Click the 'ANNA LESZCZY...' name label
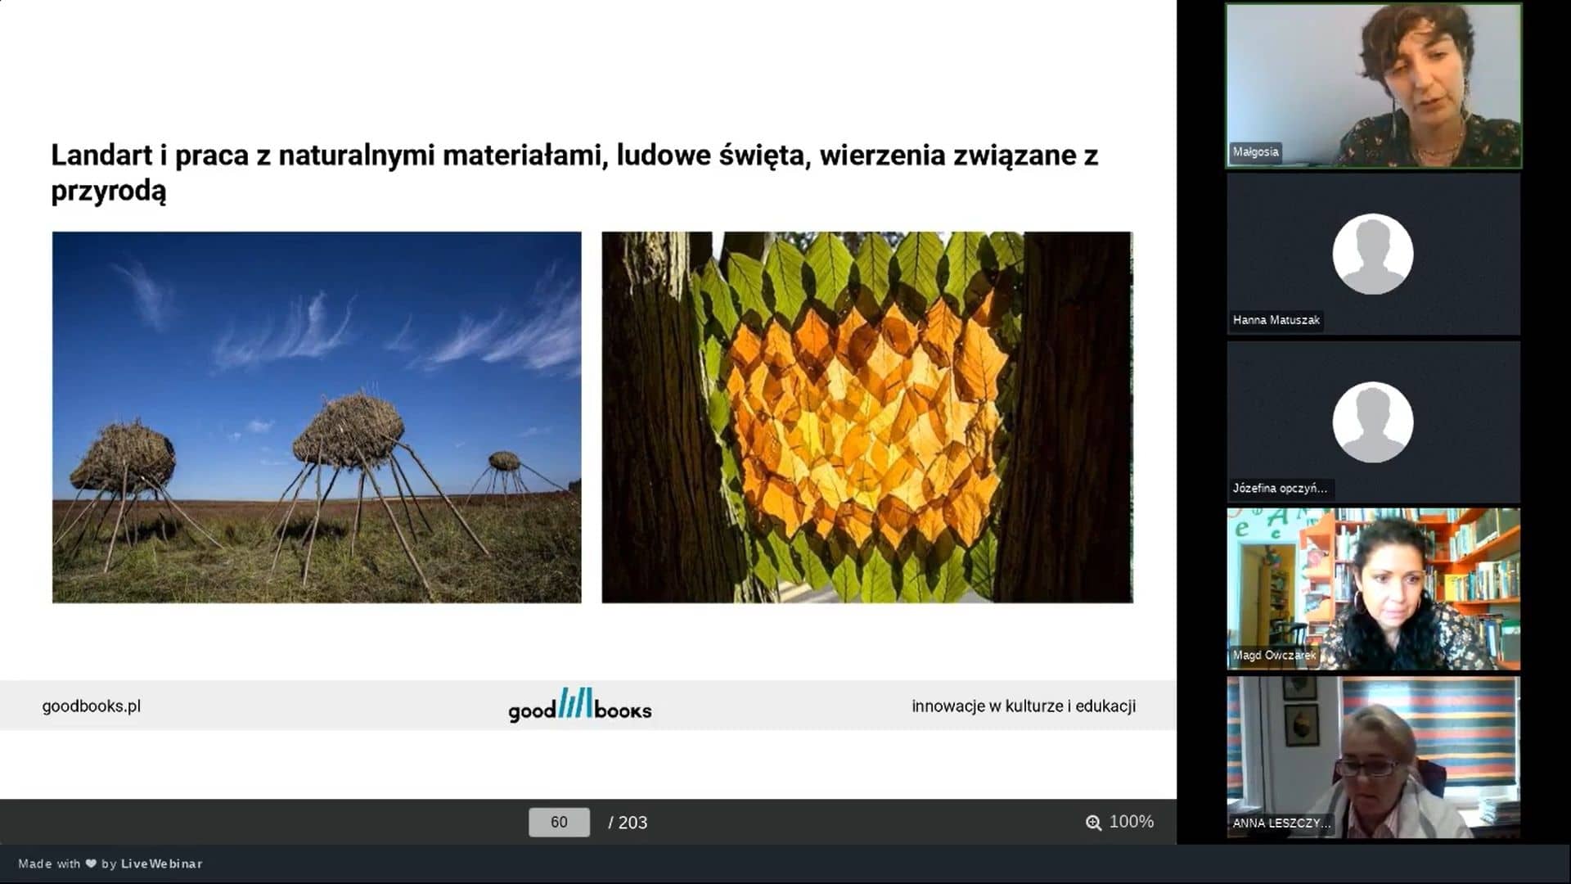 point(1281,823)
